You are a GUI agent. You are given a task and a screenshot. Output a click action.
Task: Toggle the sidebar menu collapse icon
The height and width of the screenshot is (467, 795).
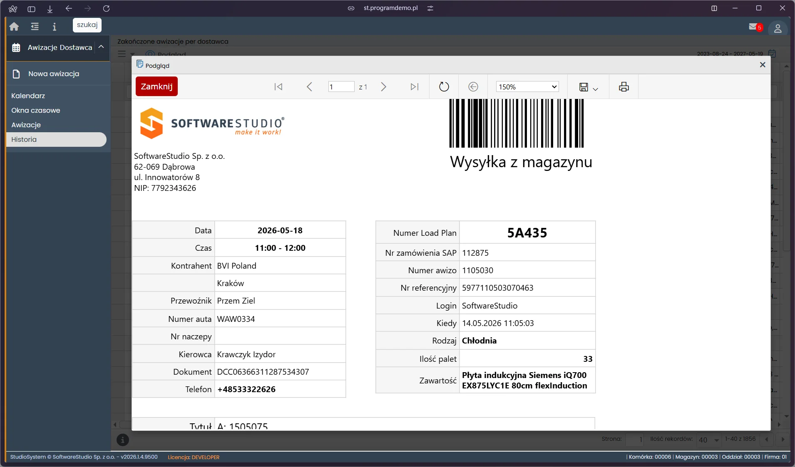click(x=35, y=27)
